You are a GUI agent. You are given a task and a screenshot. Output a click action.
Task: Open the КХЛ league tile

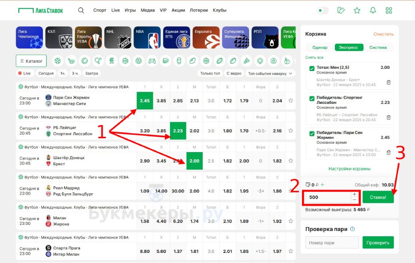(x=59, y=37)
